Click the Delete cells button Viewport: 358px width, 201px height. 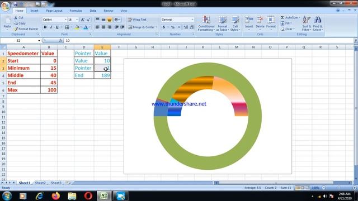tap(260, 23)
